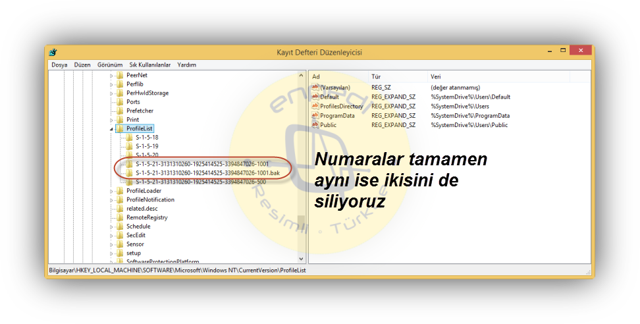This screenshot has height=324, width=640.
Task: Select the ProfileList folder icon
Action: tap(120, 128)
